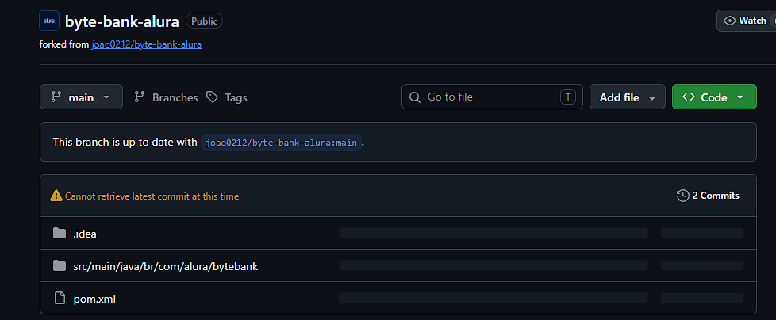Click the Tags label icon
The image size is (776, 320).
(213, 97)
